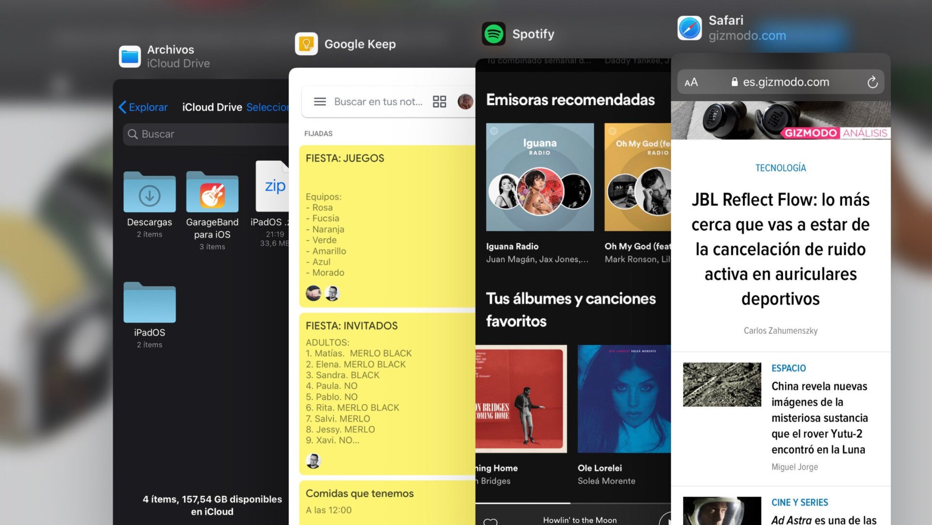Open Google Keep hamburger menu
Image resolution: width=932 pixels, height=525 pixels.
click(x=320, y=102)
